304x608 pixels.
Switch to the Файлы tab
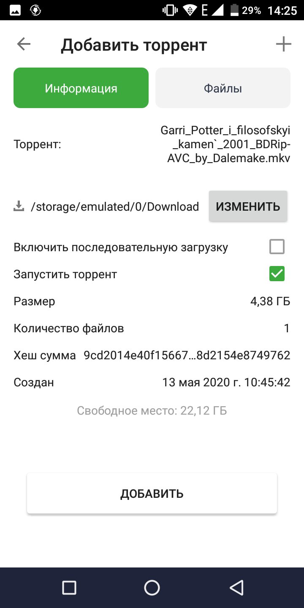click(223, 88)
